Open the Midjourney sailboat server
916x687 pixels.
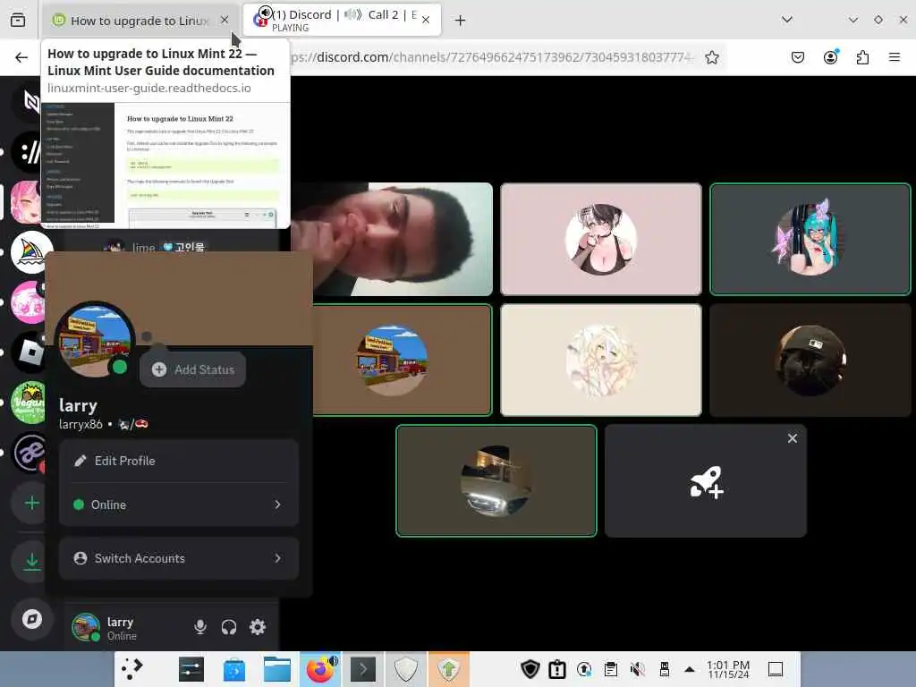32,252
